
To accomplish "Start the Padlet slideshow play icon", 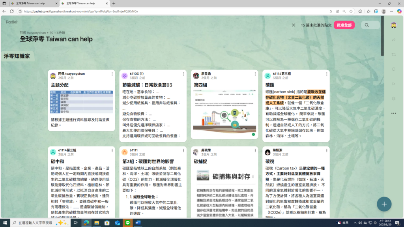I will tap(393, 84).
